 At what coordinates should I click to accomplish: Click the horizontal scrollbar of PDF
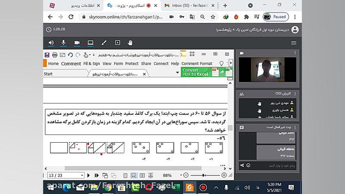(x=133, y=169)
